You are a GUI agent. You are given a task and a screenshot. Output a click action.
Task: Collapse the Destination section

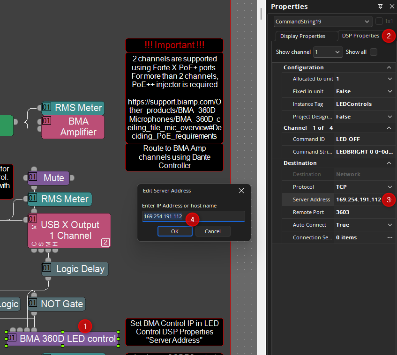(389, 163)
